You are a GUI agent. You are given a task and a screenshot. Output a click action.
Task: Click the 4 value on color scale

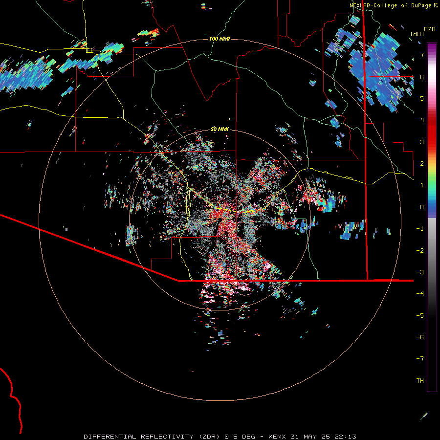tap(422, 120)
